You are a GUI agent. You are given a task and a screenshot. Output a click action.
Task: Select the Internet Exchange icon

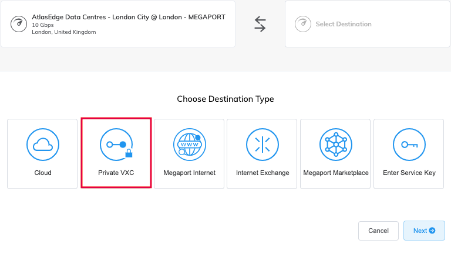pyautogui.click(x=262, y=145)
